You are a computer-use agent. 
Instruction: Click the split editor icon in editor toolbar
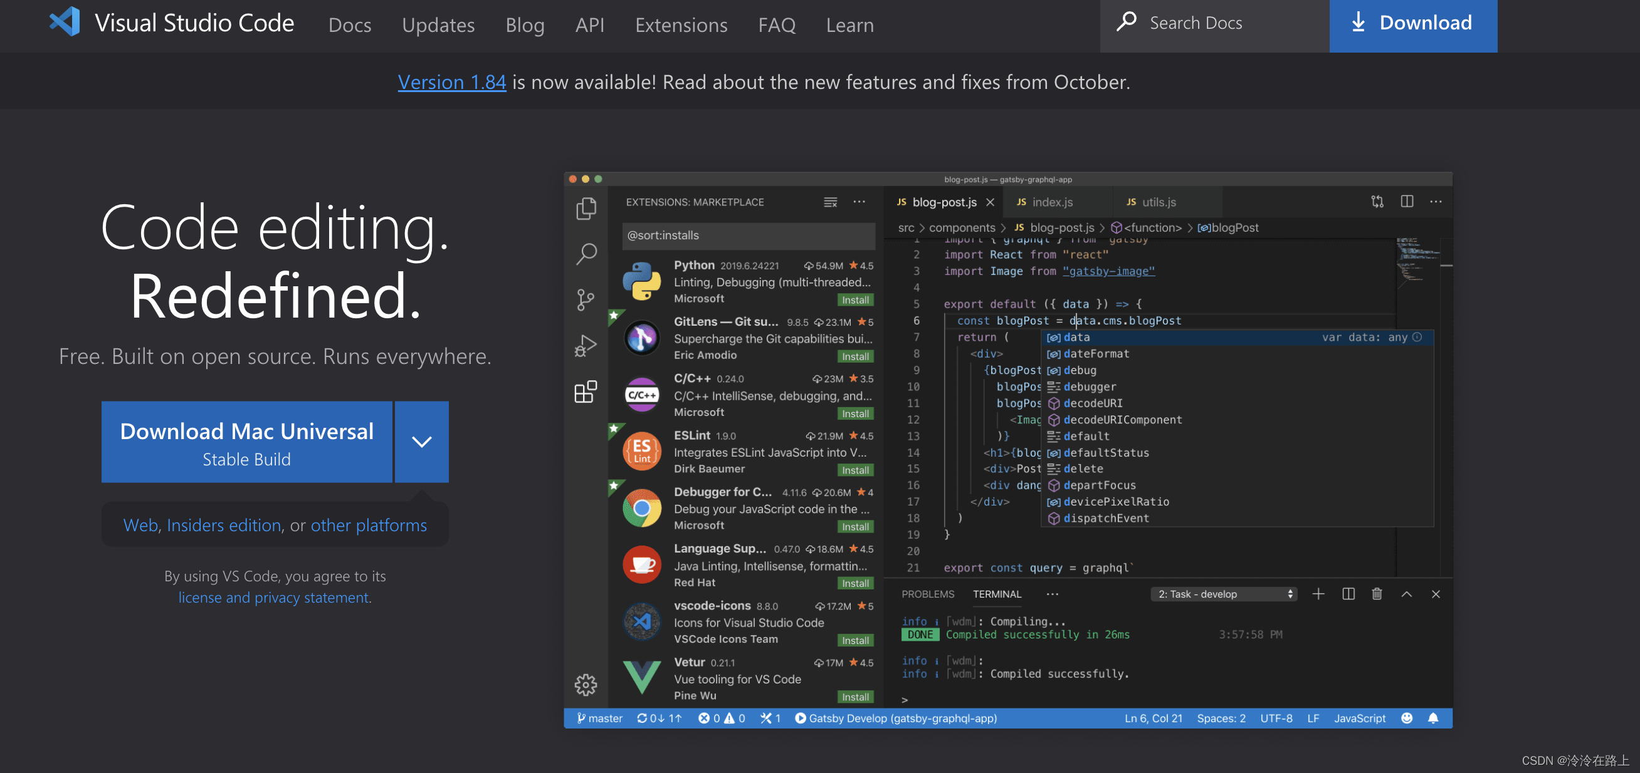1406,202
